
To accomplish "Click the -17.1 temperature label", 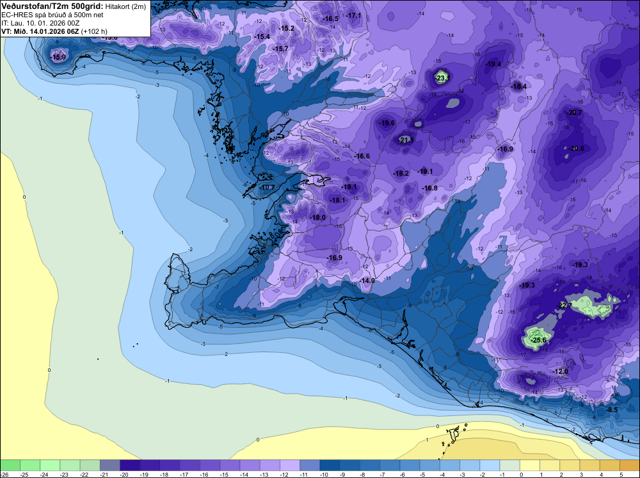I will tap(353, 15).
